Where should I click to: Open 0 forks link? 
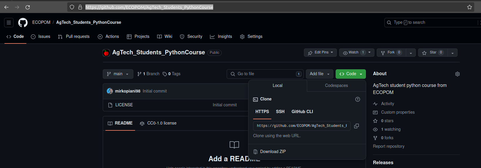pos(387,138)
